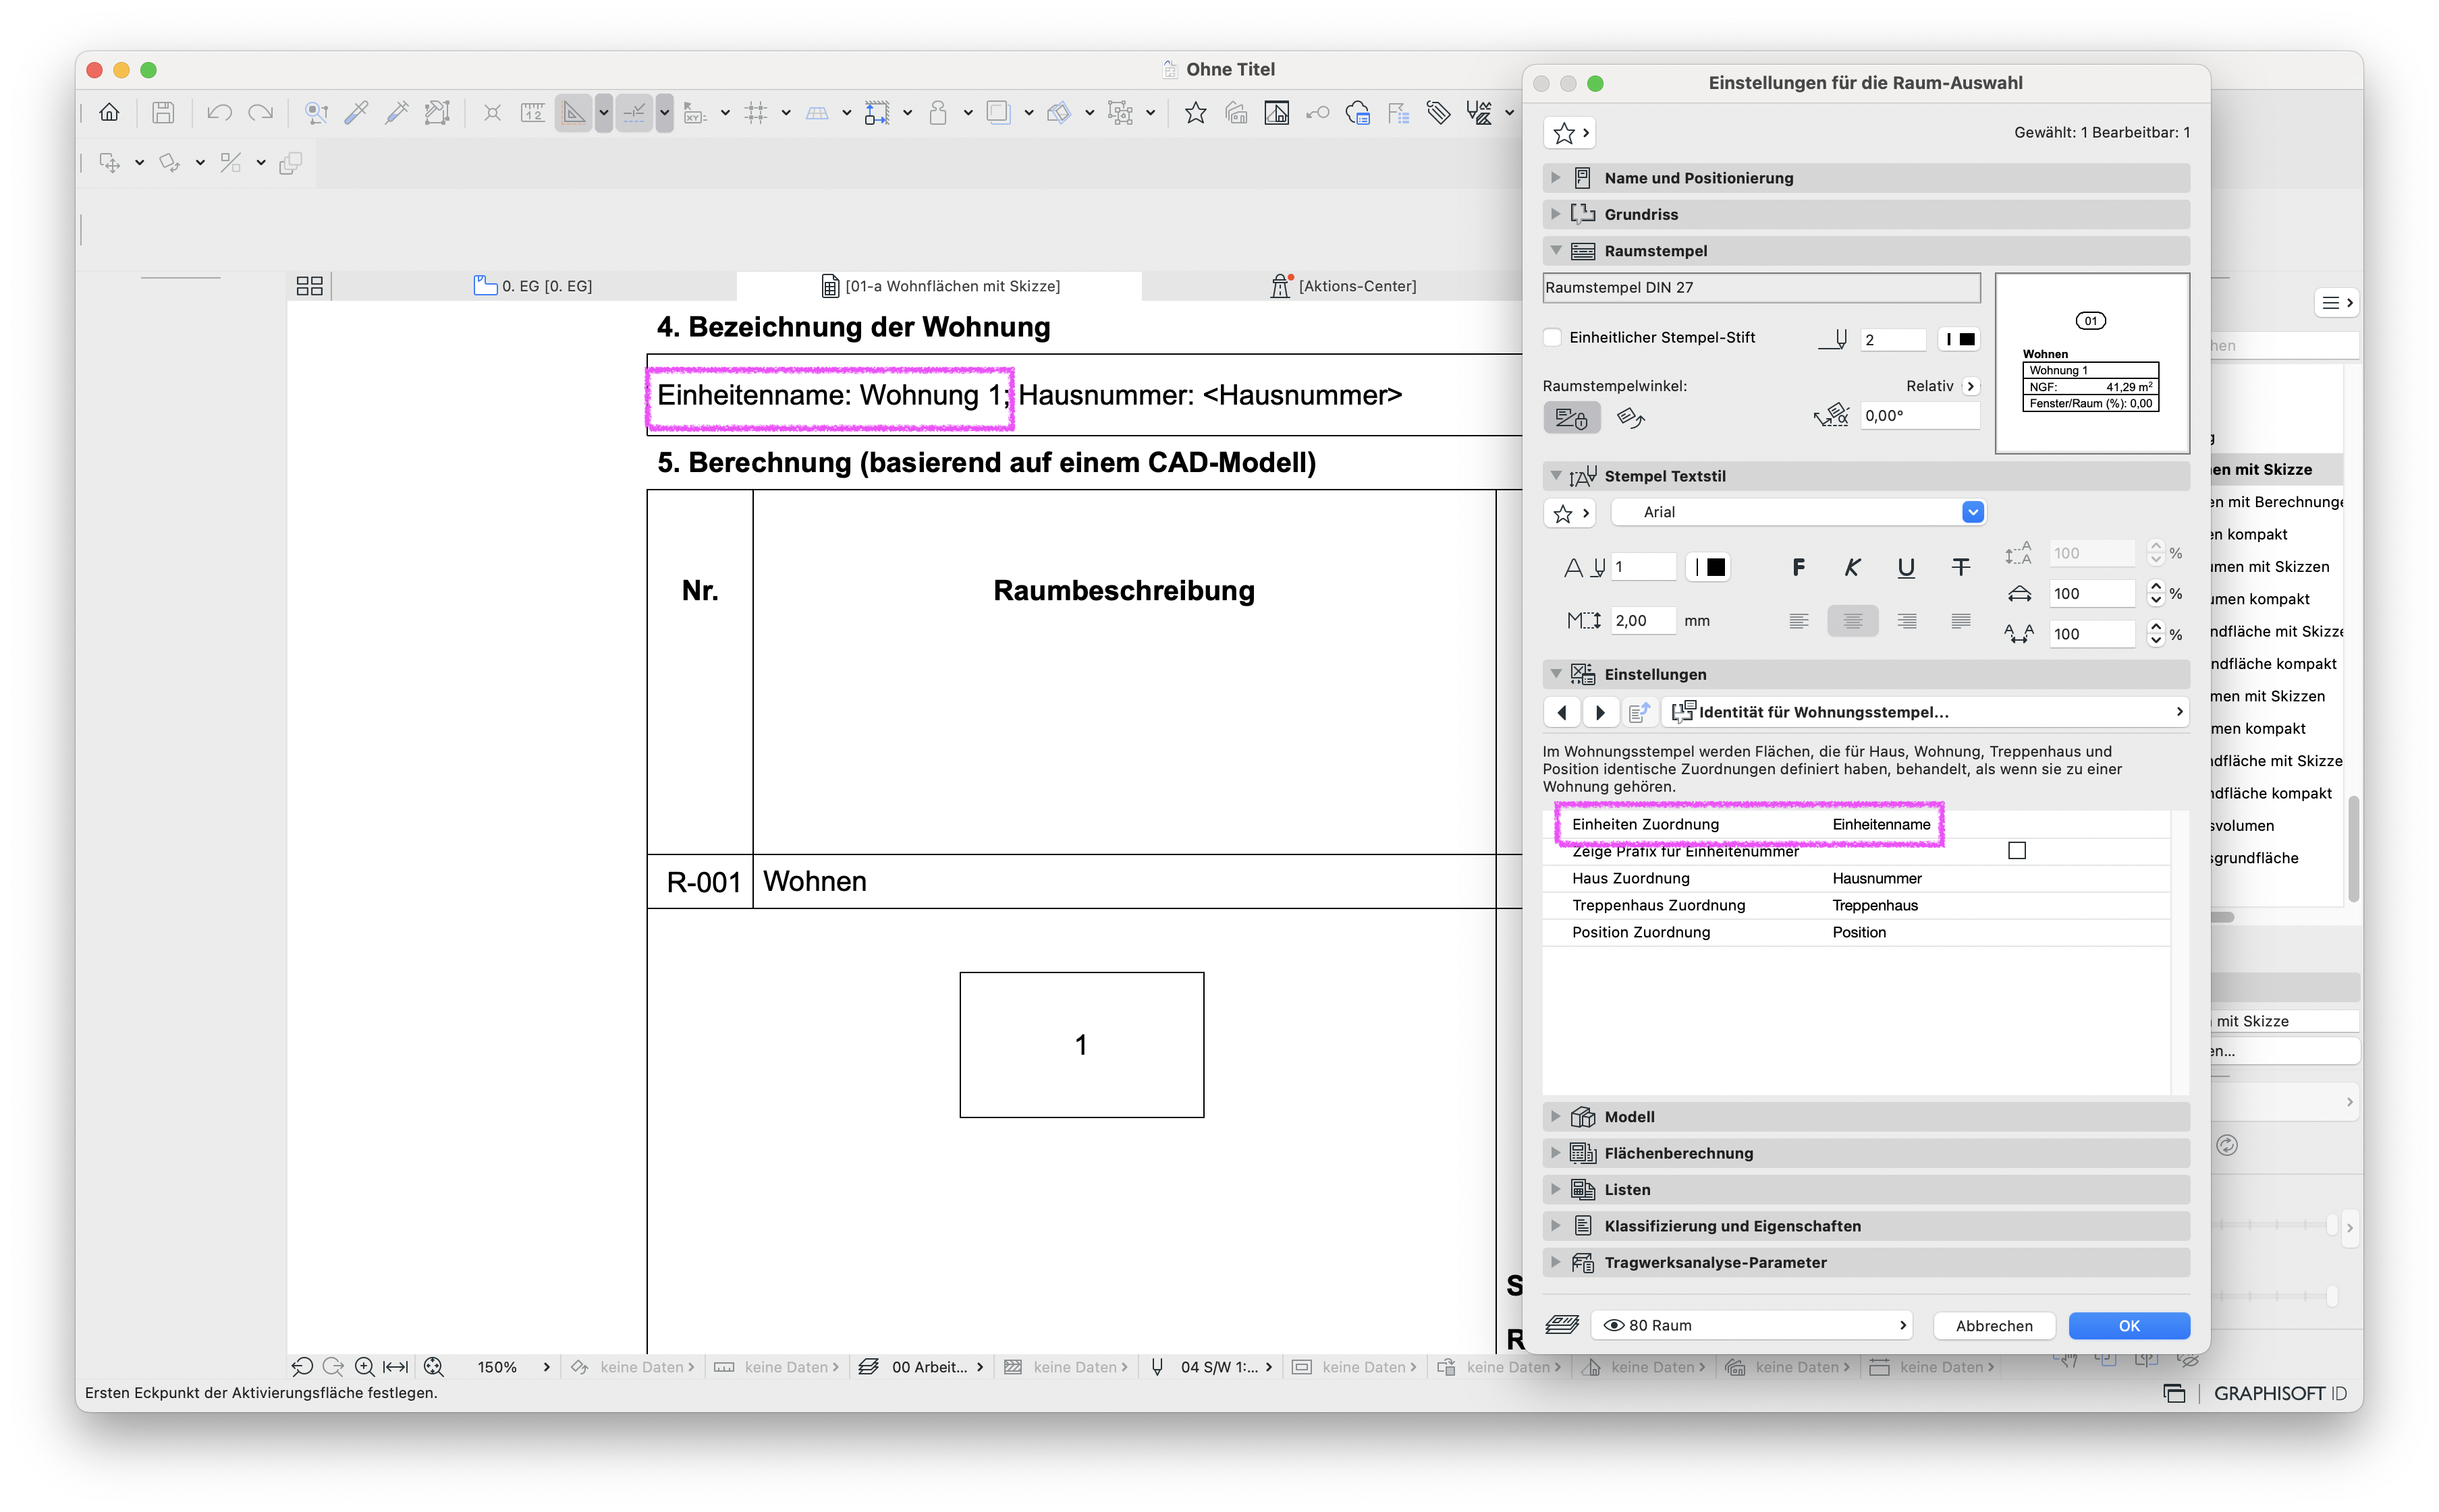Click the Previous Zoom icon
The image size is (2439, 1512).
302,1366
